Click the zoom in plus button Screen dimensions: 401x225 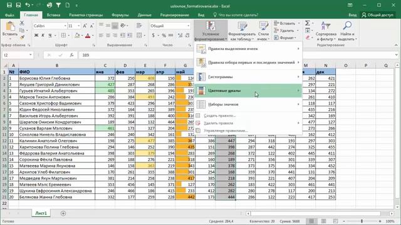tap(380, 221)
